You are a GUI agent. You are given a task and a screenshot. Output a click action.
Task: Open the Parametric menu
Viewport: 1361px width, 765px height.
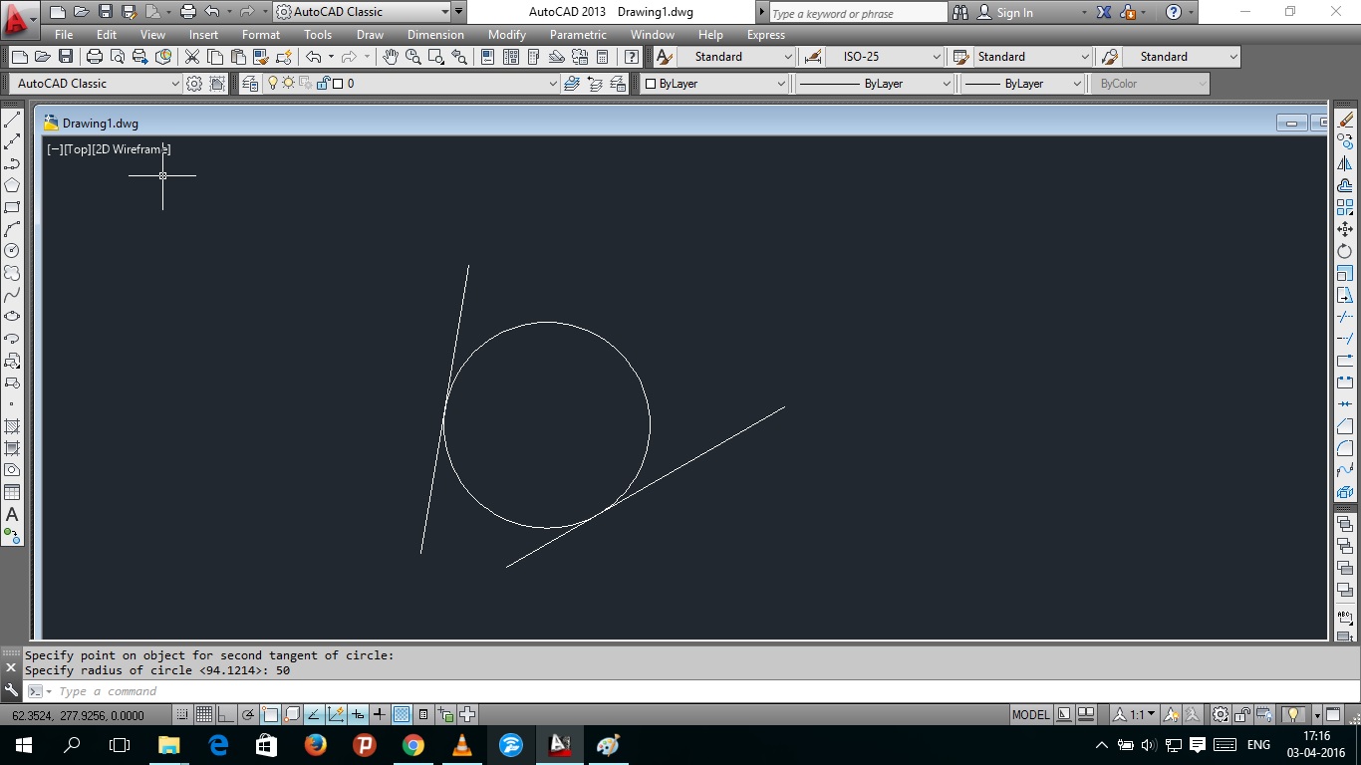coord(577,34)
